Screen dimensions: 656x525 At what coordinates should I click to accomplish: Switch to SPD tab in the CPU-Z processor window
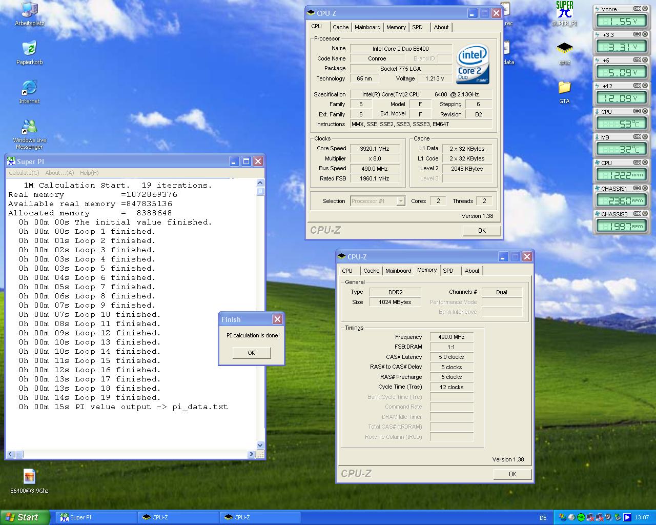(x=418, y=27)
